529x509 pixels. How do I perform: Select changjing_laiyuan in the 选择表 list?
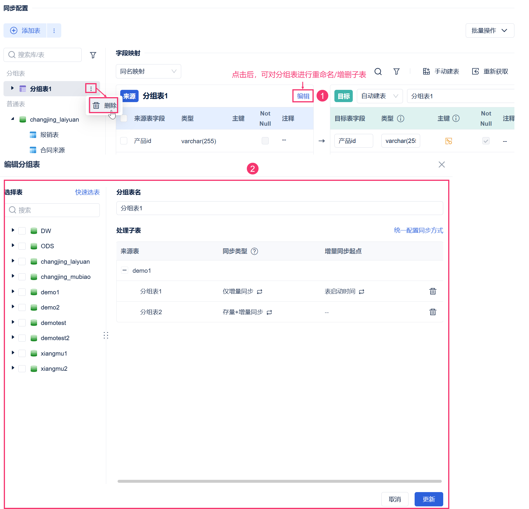(65, 261)
